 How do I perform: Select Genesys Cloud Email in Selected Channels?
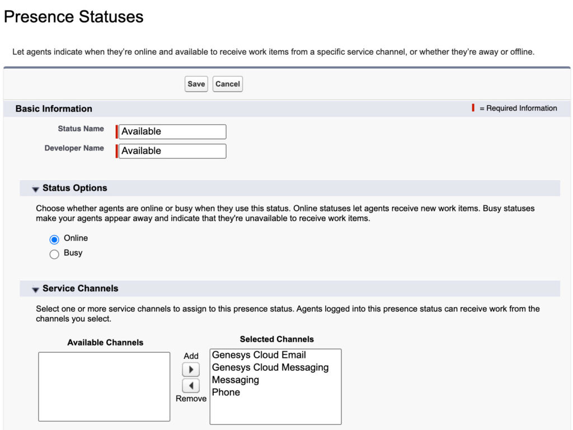[259, 355]
